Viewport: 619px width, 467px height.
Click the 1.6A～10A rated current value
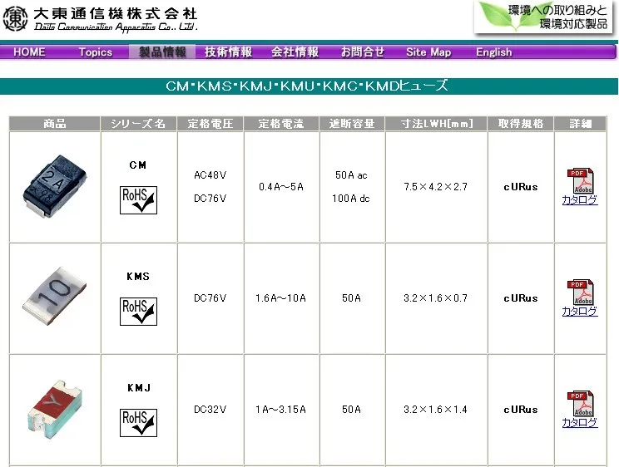point(280,298)
